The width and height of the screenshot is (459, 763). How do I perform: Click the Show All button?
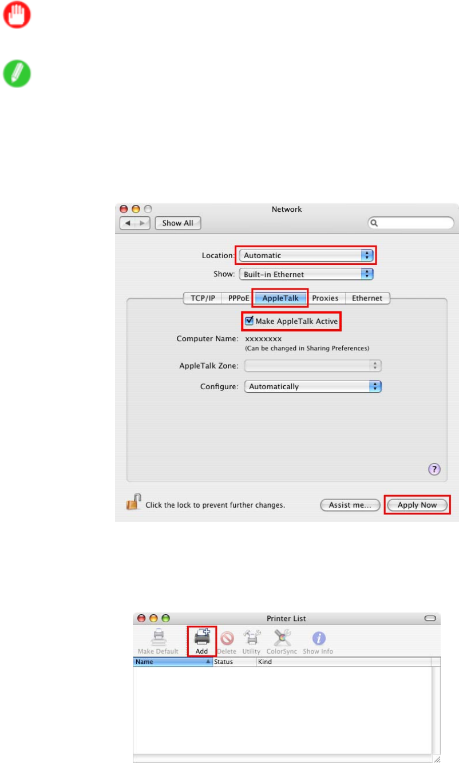tap(177, 223)
